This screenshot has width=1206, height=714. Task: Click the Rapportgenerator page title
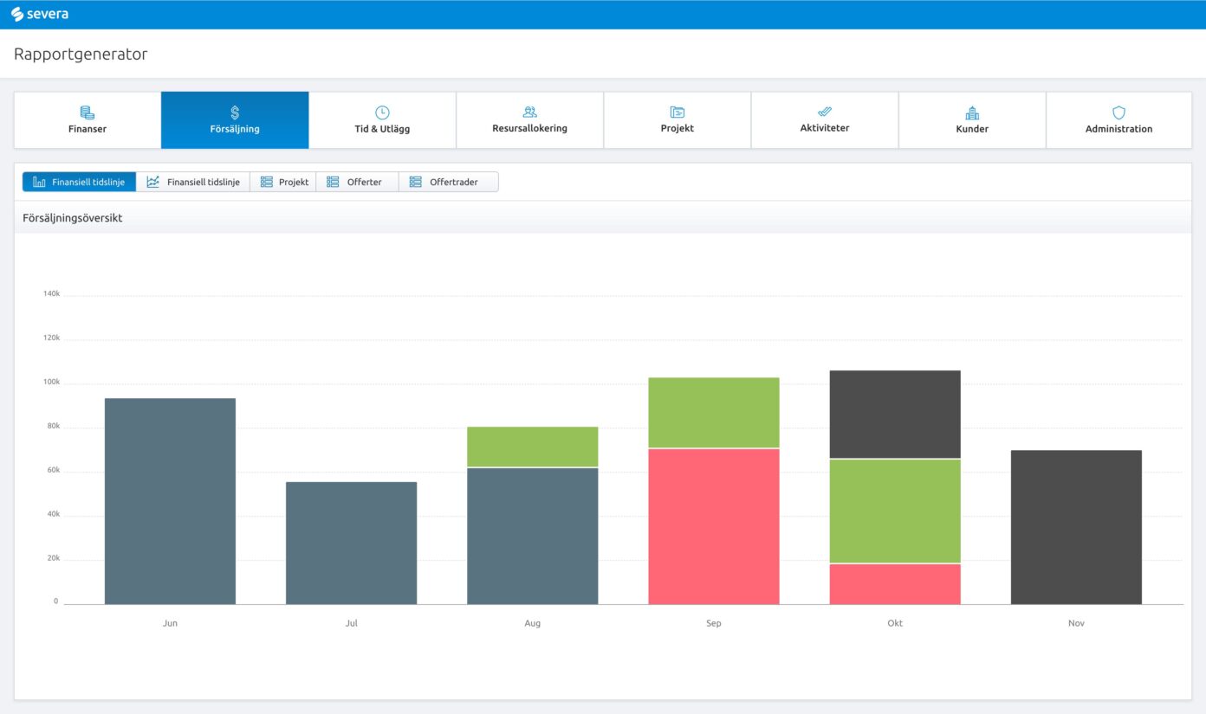click(x=81, y=54)
